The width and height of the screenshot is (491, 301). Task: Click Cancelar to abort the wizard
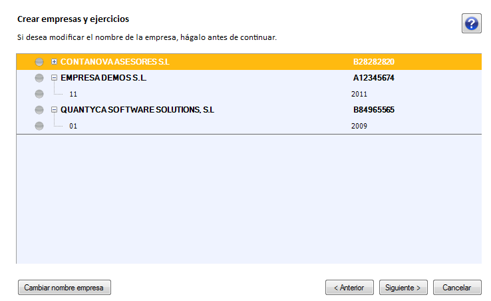(x=457, y=288)
